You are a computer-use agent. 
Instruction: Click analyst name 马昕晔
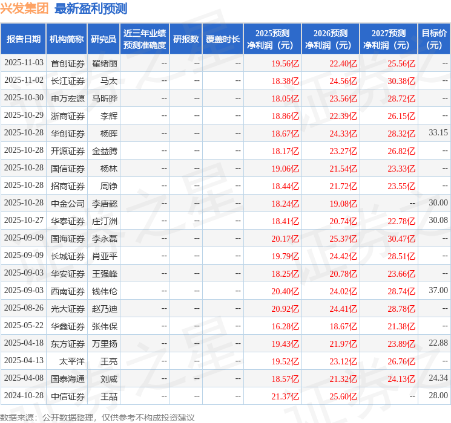pyautogui.click(x=105, y=98)
